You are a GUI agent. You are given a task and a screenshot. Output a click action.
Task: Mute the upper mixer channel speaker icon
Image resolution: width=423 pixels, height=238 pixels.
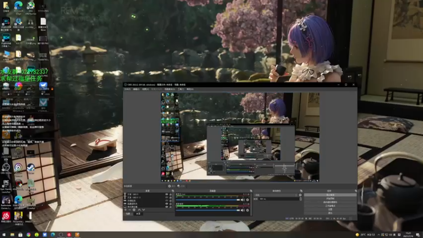click(x=243, y=200)
